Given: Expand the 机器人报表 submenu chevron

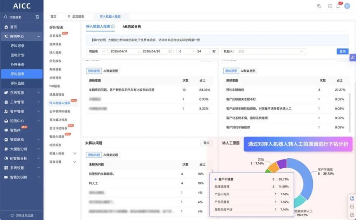Looking at the screenshot, I should [x=75, y=154].
